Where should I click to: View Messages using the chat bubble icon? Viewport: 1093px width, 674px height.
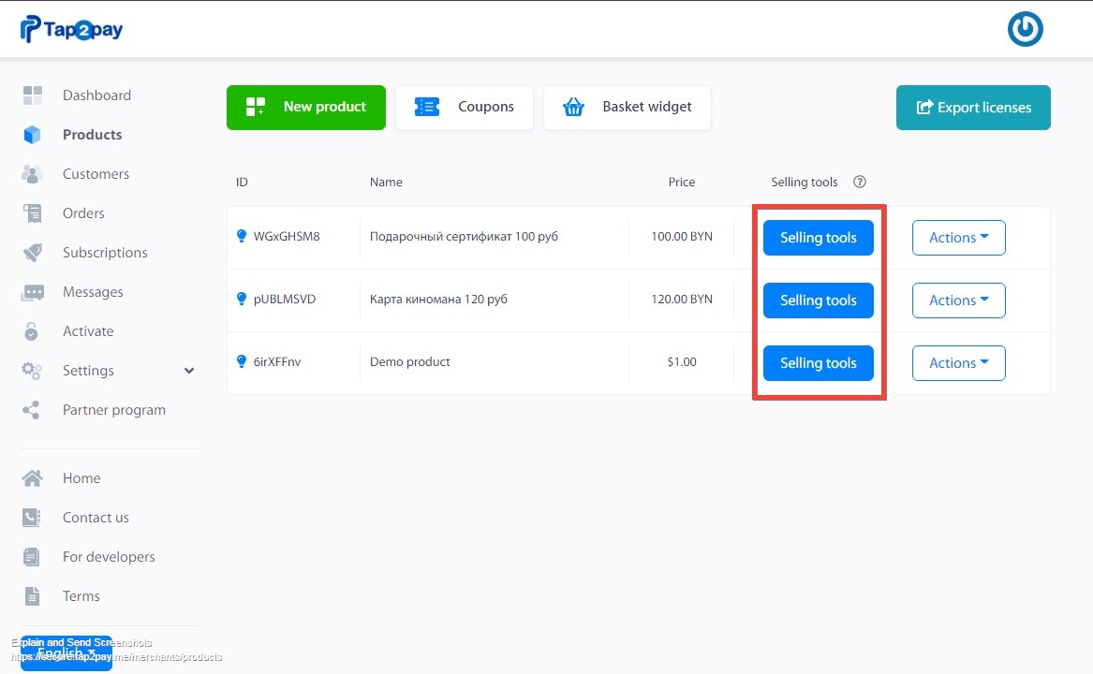(33, 291)
